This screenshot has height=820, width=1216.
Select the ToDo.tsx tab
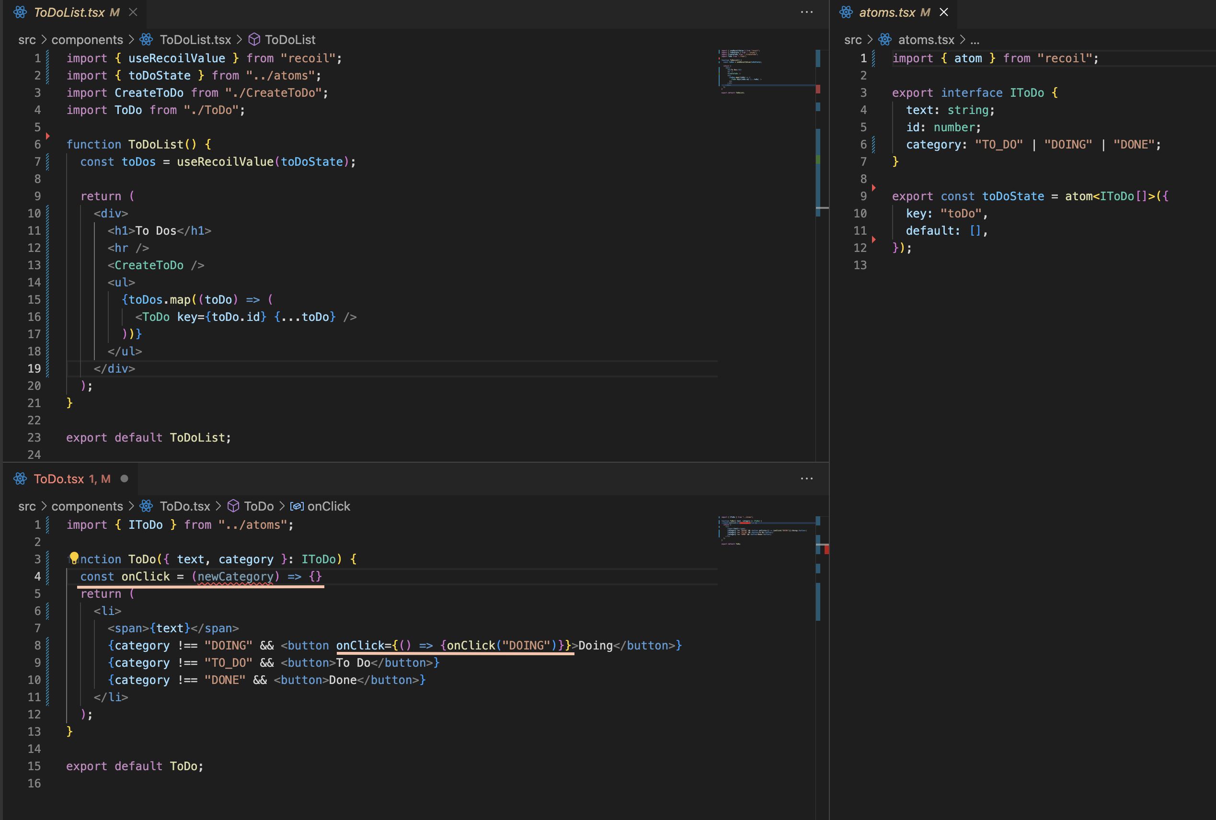pos(58,478)
